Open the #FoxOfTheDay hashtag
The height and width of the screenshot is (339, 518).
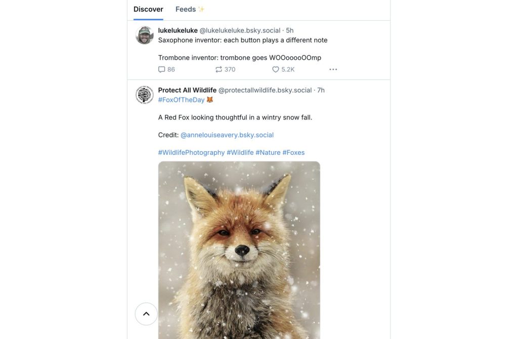(x=182, y=100)
